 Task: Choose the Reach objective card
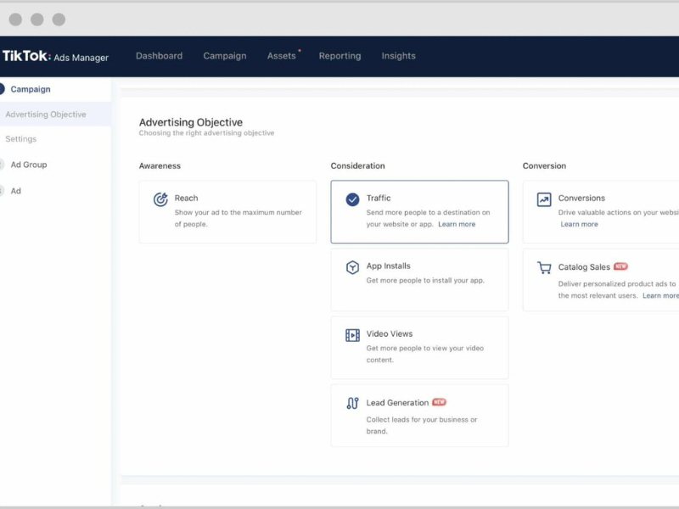click(227, 211)
